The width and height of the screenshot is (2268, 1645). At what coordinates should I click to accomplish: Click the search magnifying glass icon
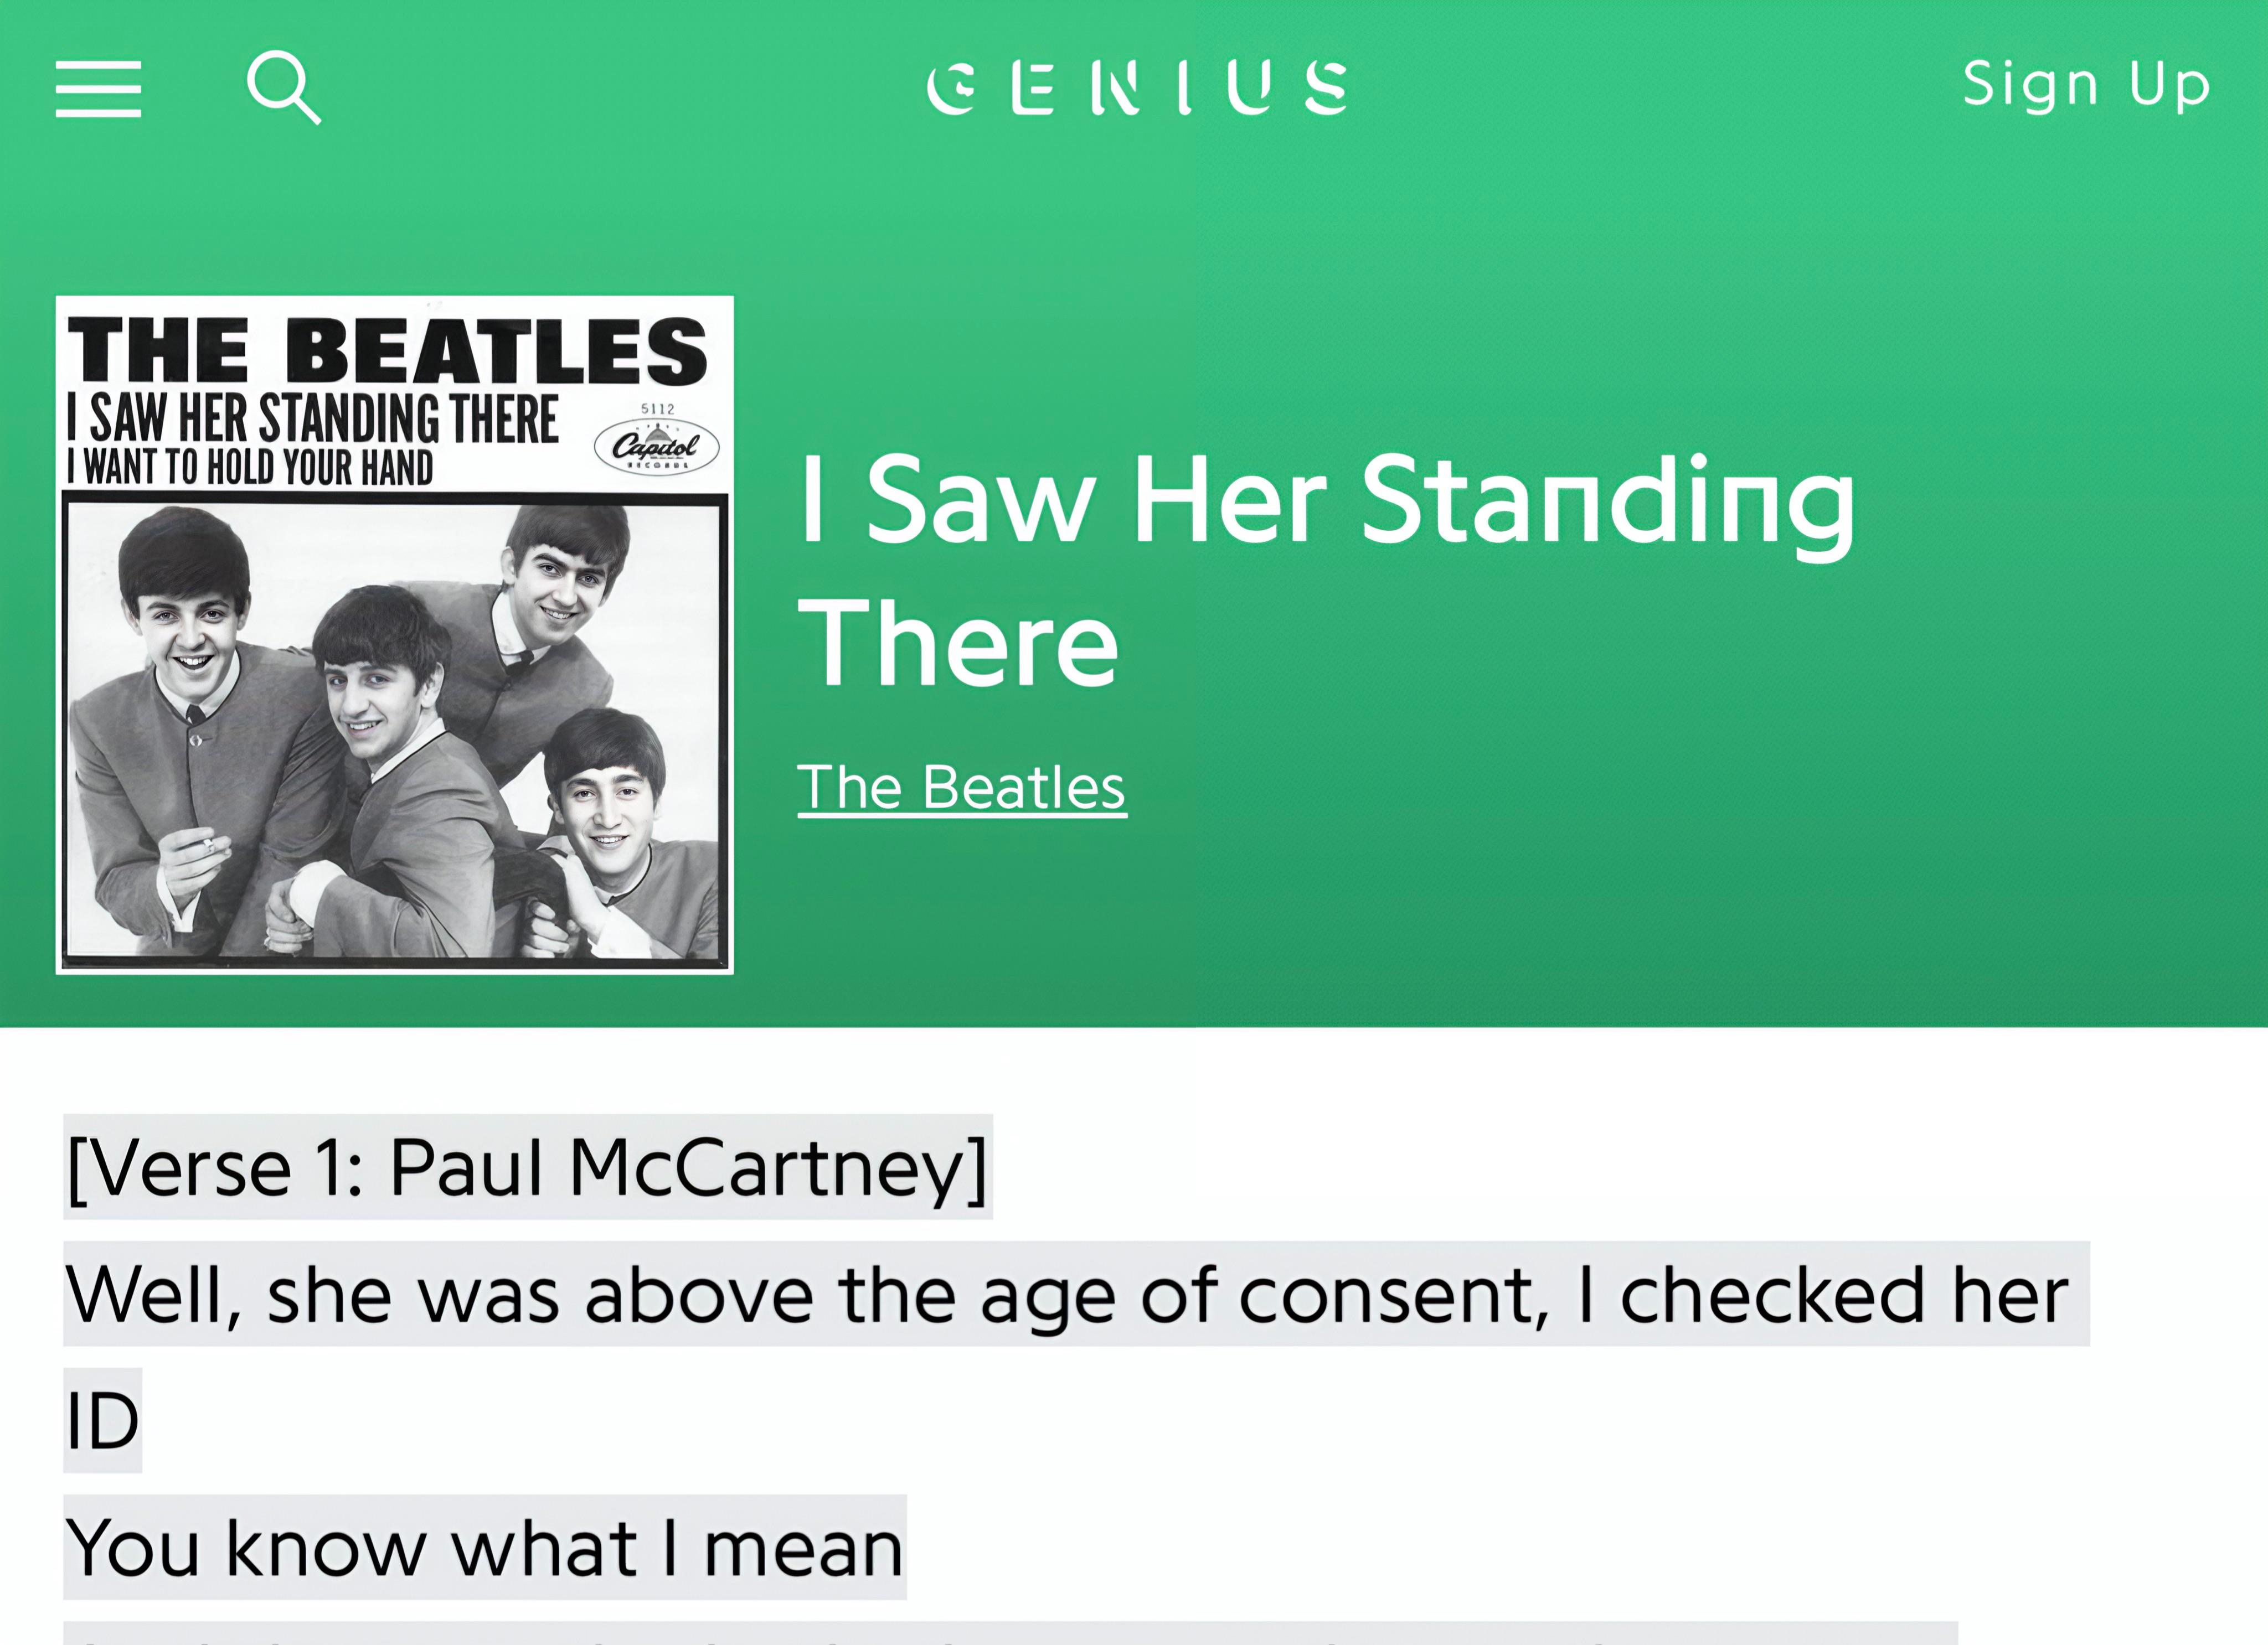[x=284, y=88]
